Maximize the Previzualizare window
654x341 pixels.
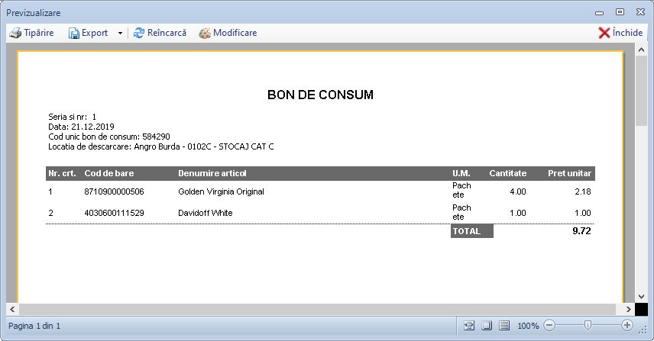(620, 11)
